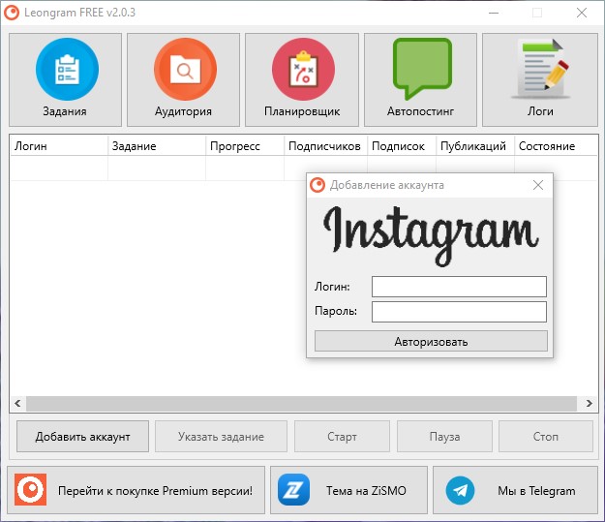Screen dimensions: 605x522
Task: Close the Добавление аккаунта dialog
Action: [538, 185]
